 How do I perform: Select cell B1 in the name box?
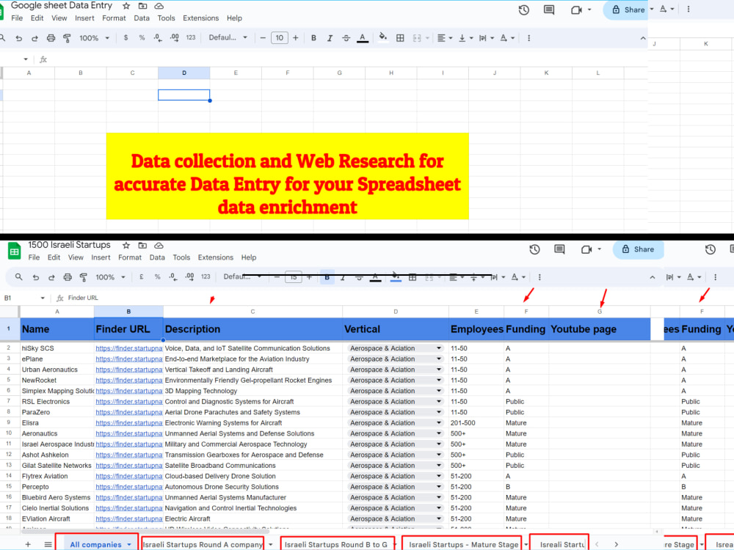click(9, 298)
